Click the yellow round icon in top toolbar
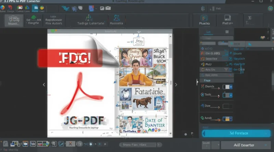The width and height of the screenshot is (274, 152). pos(42,8)
